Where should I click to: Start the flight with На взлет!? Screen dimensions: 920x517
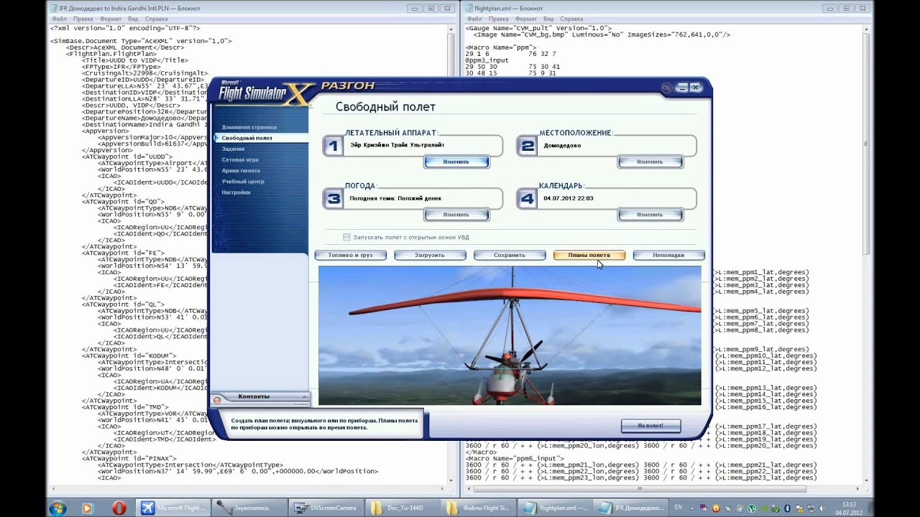tap(650, 426)
